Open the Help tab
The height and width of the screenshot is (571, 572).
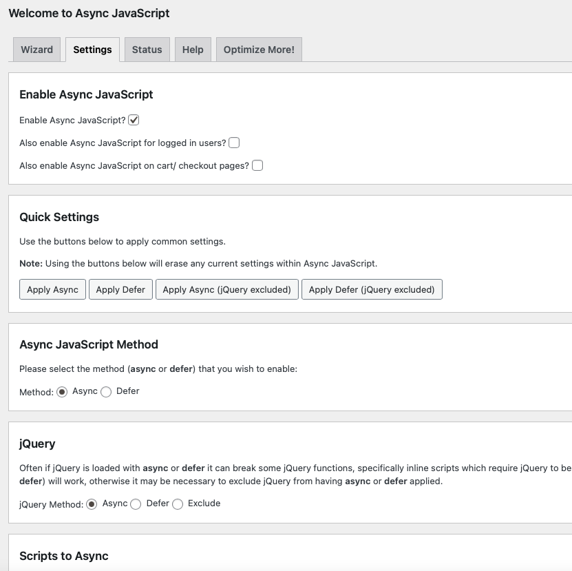(193, 50)
